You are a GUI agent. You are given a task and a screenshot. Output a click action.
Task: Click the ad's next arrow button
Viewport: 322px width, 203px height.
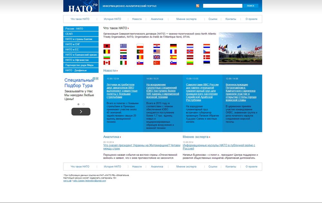(81, 112)
